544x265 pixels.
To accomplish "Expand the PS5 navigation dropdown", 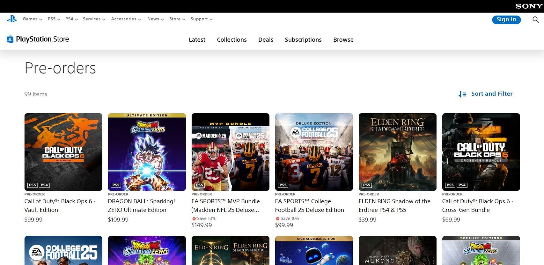I will coord(54,19).
